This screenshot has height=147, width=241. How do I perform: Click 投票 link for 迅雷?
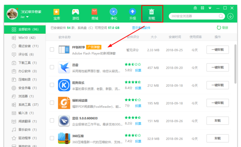point(138,70)
